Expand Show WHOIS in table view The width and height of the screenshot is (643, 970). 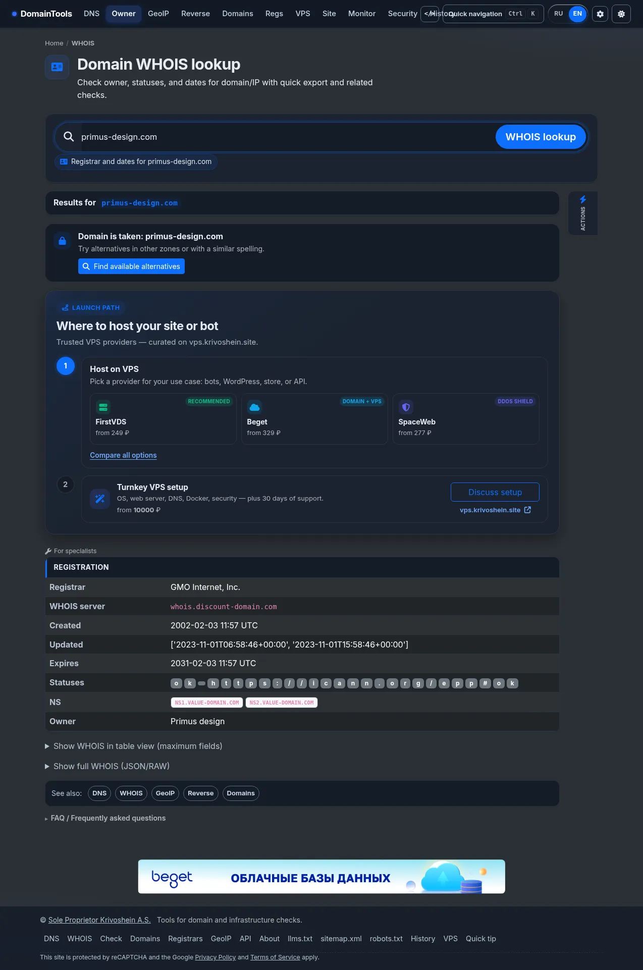(134, 746)
